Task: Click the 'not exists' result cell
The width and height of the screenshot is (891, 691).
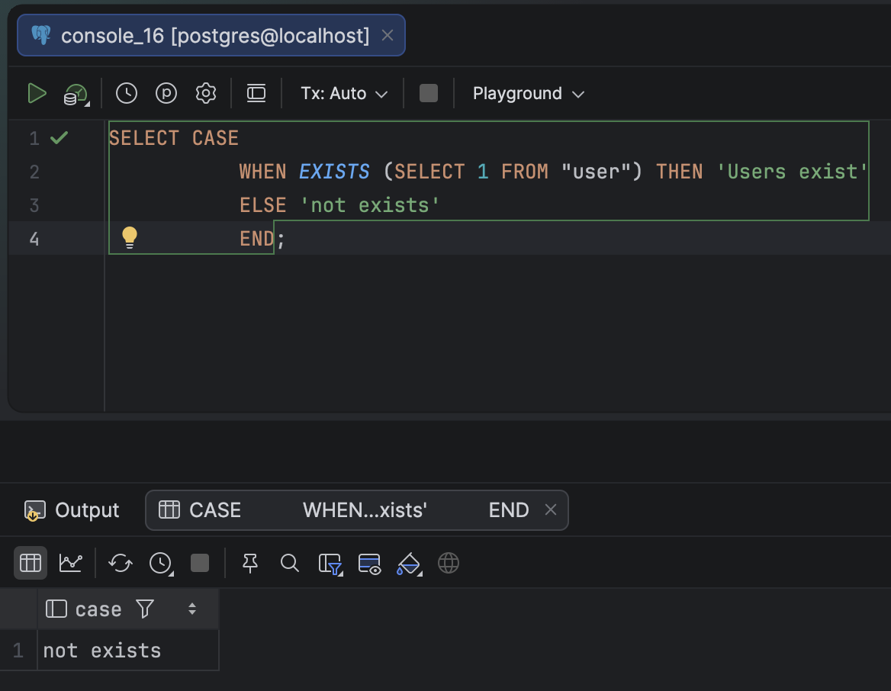Action: (x=128, y=650)
